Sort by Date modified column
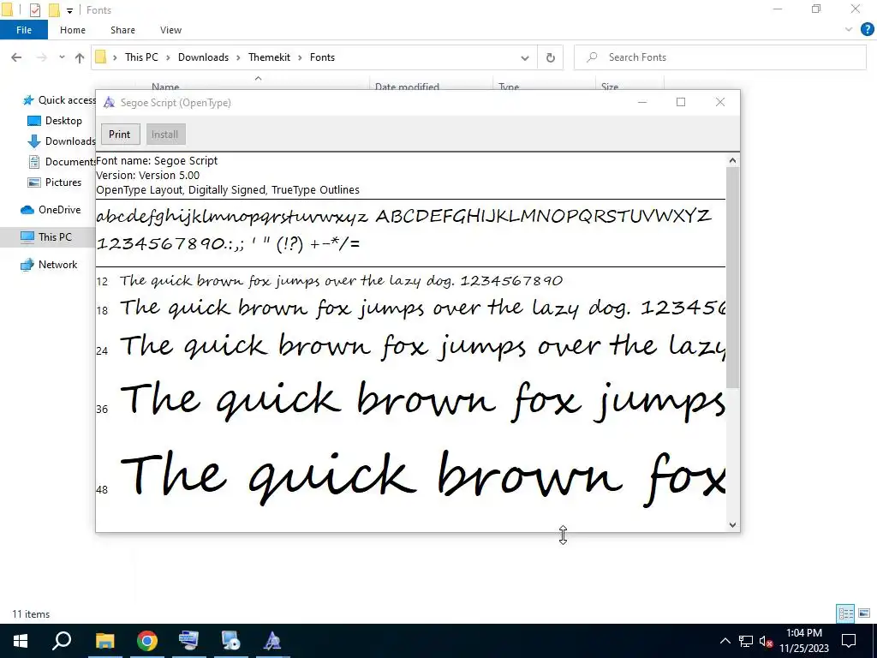Screen dimensions: 877x658 tap(407, 87)
